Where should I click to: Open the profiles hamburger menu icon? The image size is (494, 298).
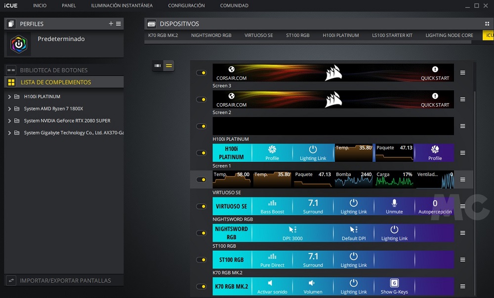pos(119,24)
